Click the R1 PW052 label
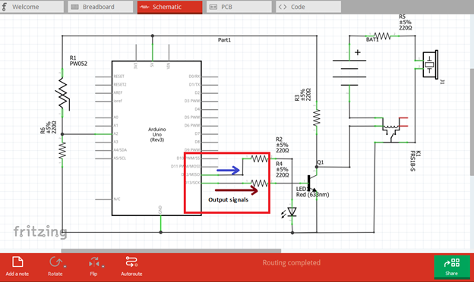474x282 pixels. coord(78,61)
